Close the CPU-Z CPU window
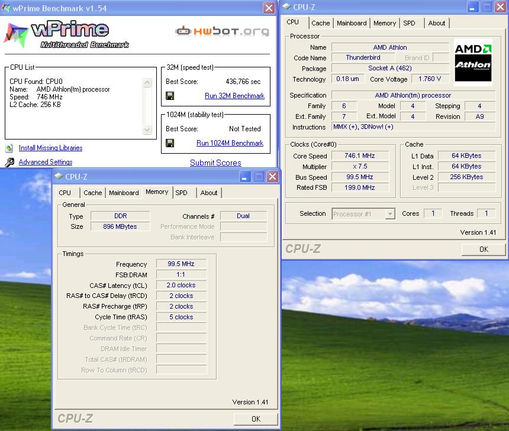 point(501,7)
